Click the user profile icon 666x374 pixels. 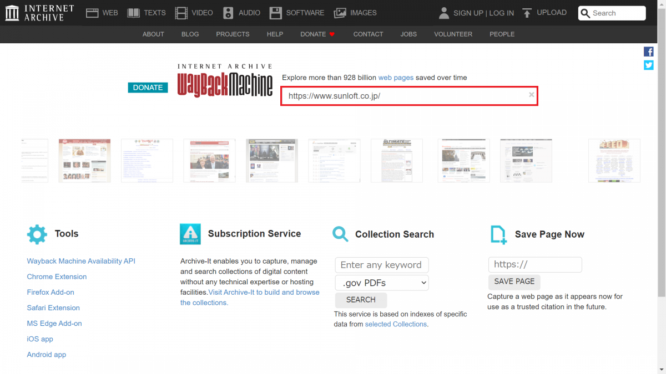pyautogui.click(x=443, y=13)
